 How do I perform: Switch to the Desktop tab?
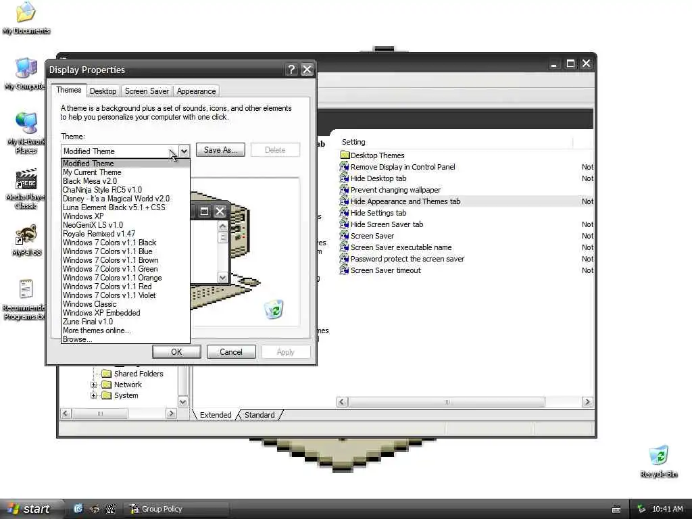(103, 91)
